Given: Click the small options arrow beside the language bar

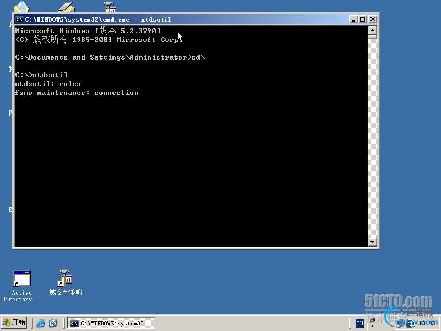Looking at the screenshot, I should (373, 325).
